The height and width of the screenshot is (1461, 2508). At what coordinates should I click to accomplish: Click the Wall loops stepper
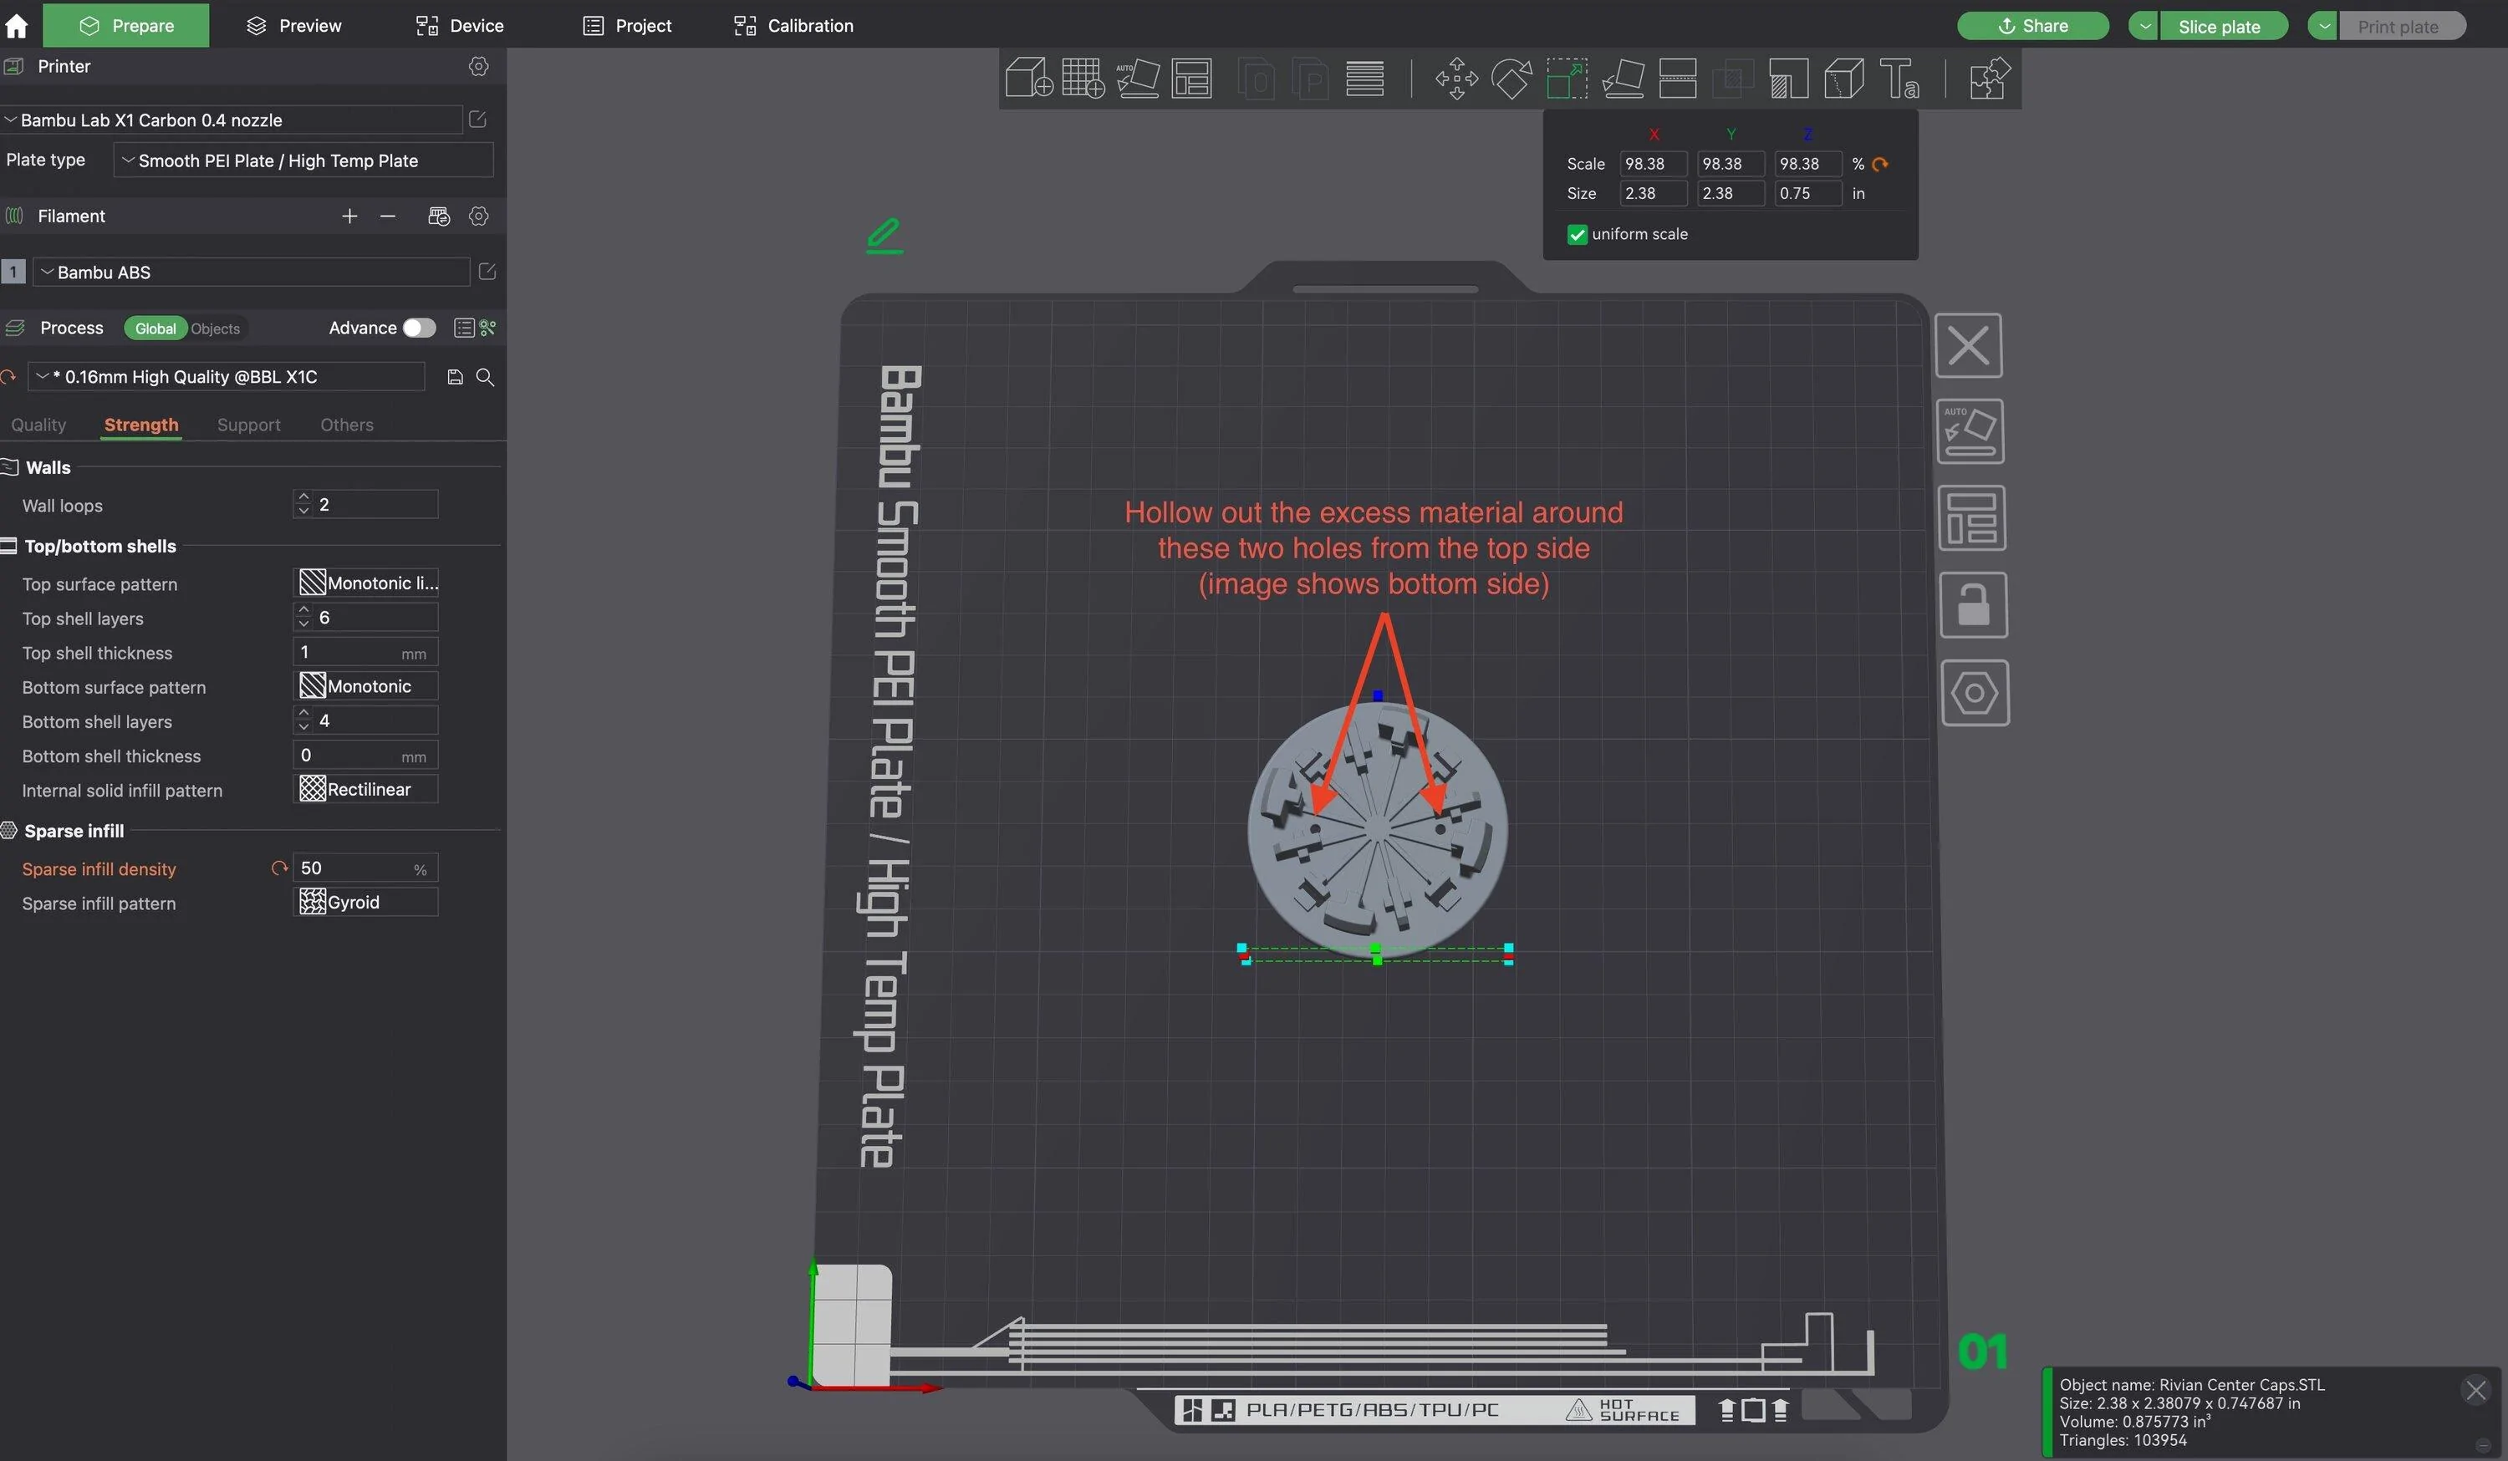303,504
